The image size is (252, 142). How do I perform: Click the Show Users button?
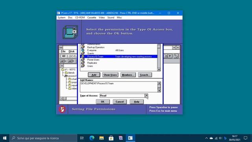tap(110, 75)
